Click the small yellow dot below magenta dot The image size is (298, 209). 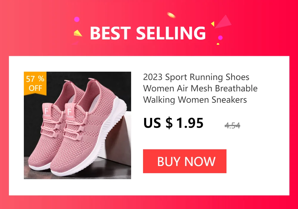pos(218,44)
